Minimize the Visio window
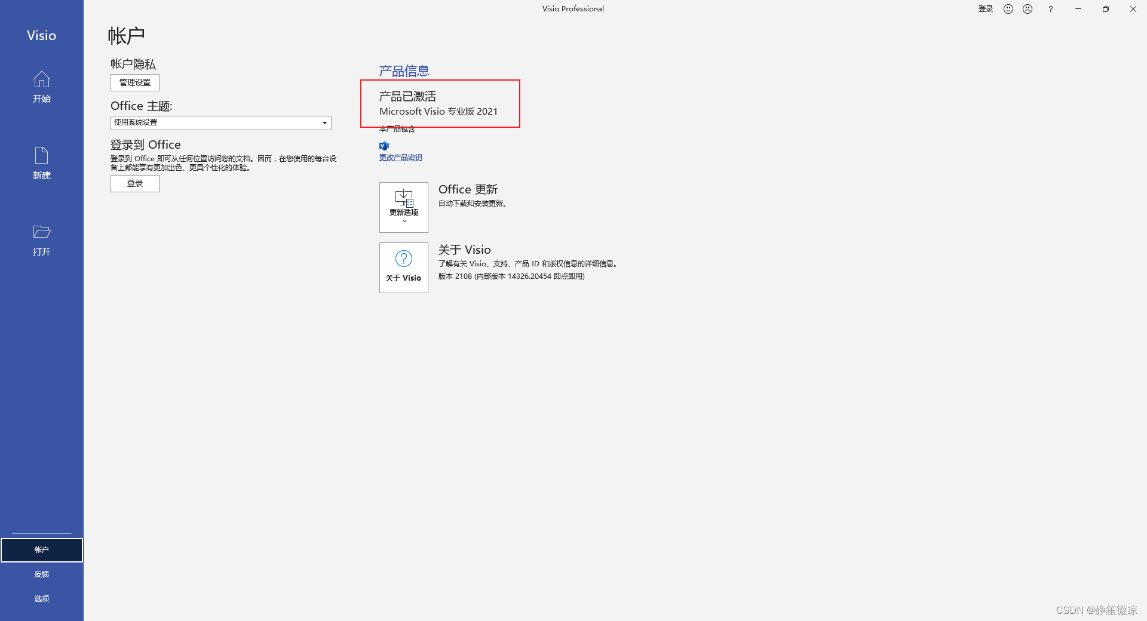Viewport: 1147px width, 621px height. pos(1078,9)
